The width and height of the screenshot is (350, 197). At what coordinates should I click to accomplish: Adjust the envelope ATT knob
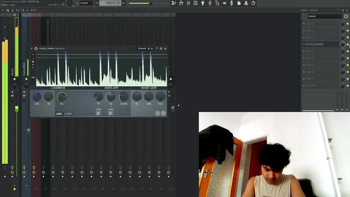(98, 96)
